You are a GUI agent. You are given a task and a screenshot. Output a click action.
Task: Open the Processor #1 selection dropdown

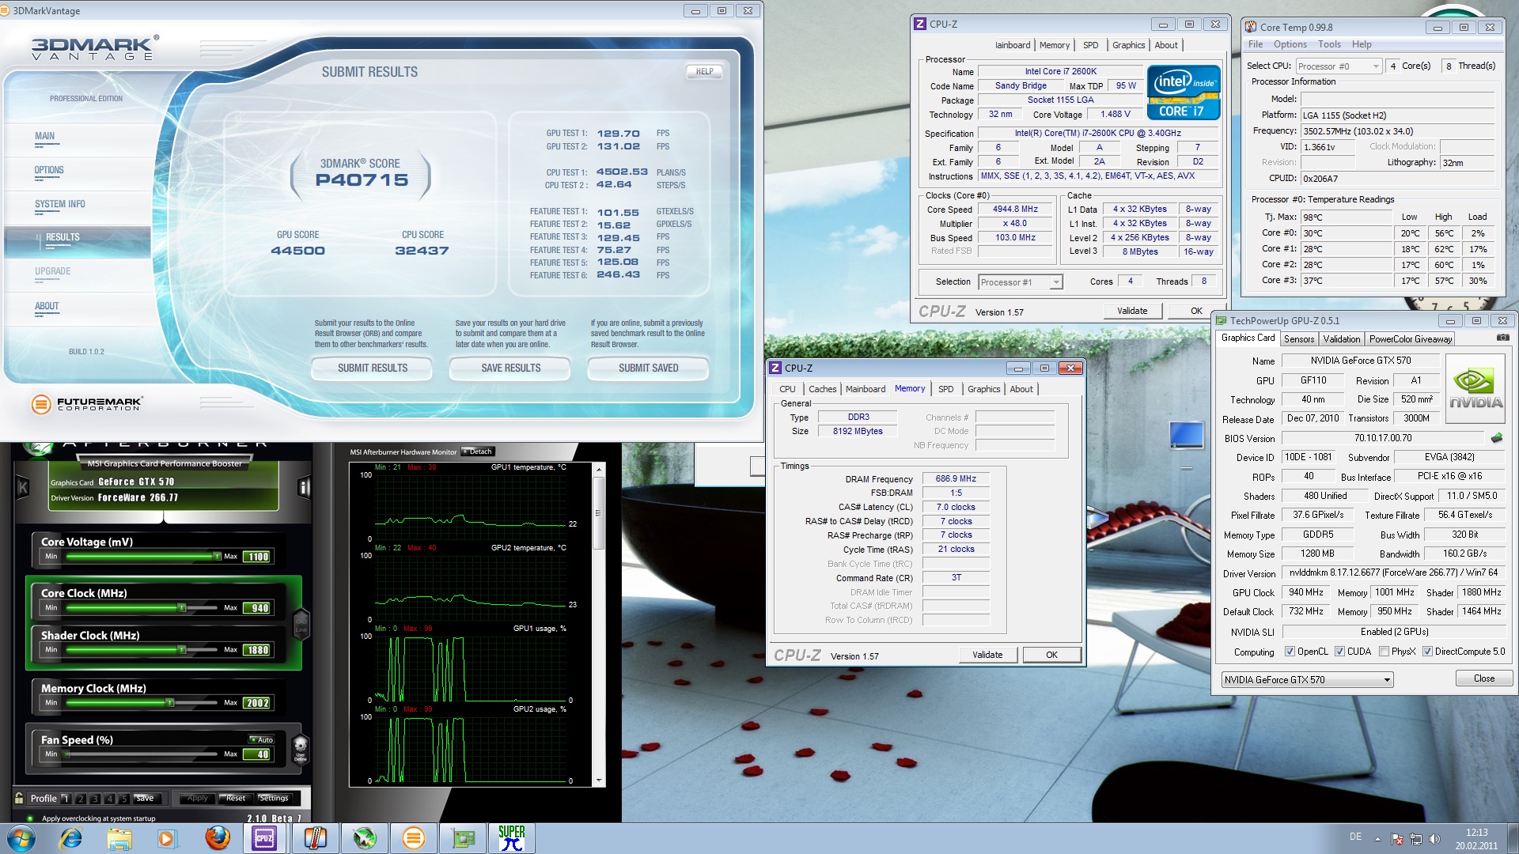coord(1055,282)
